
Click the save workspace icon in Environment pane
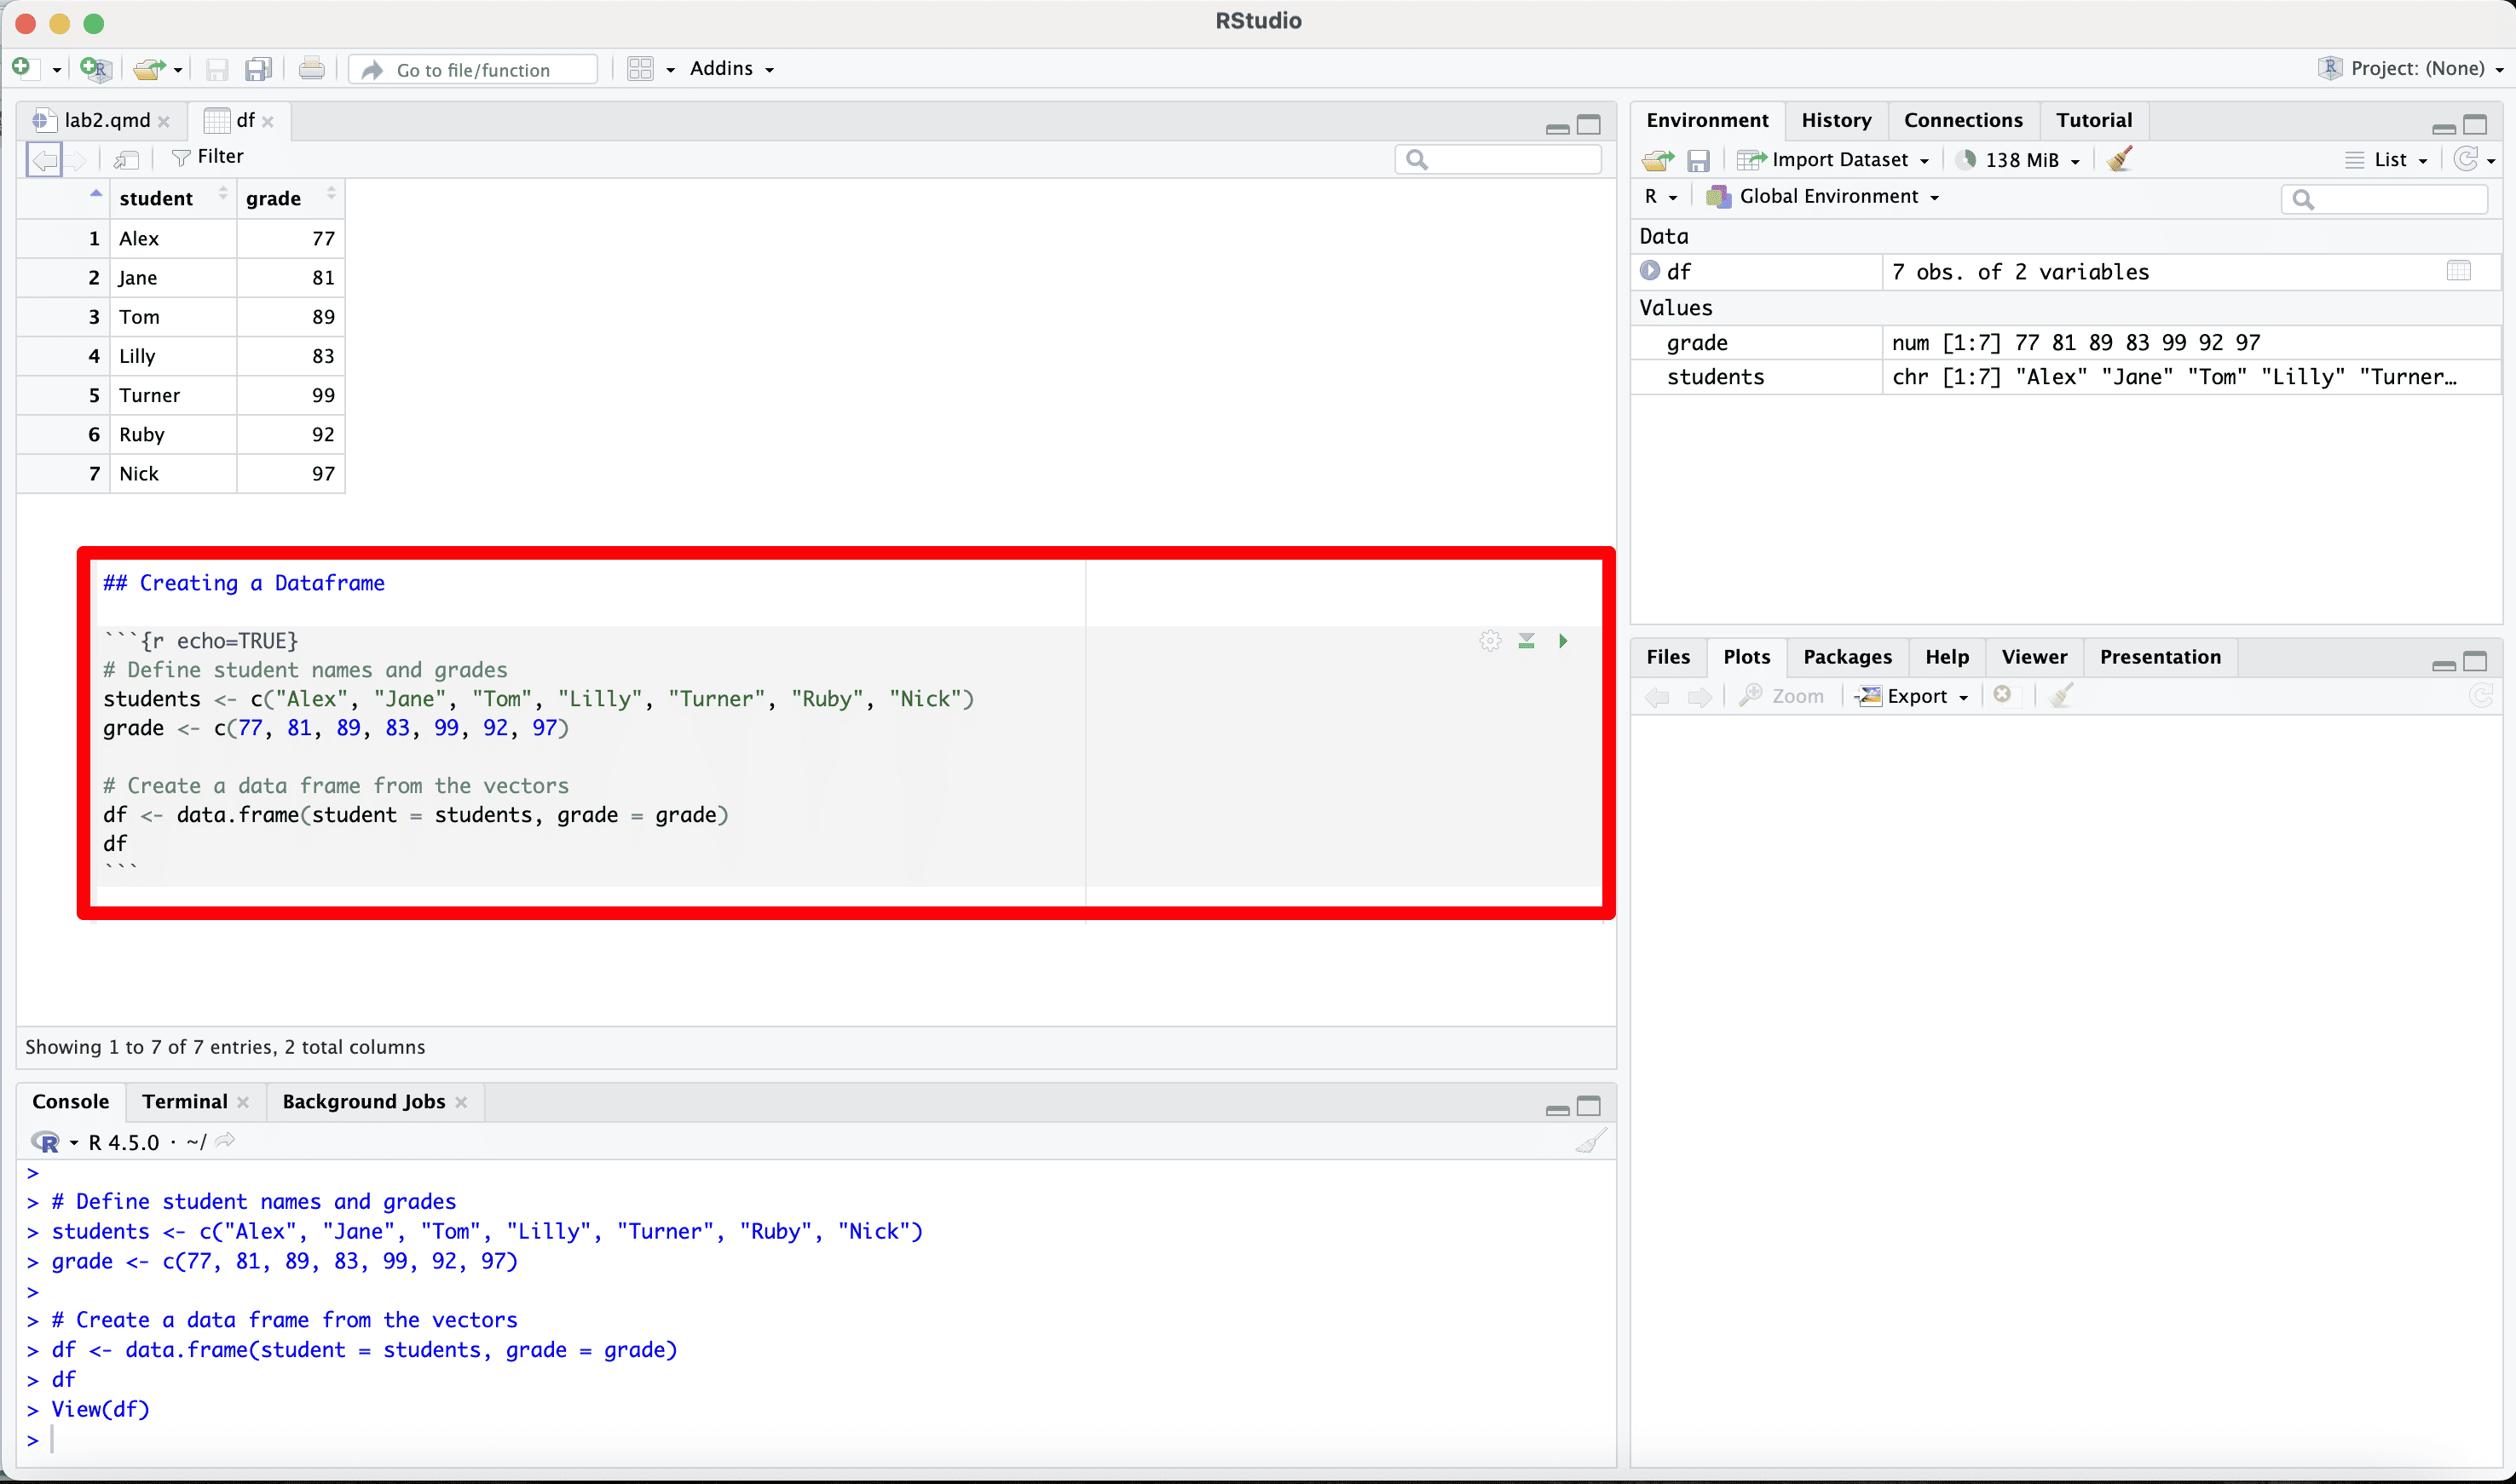tap(1699, 160)
